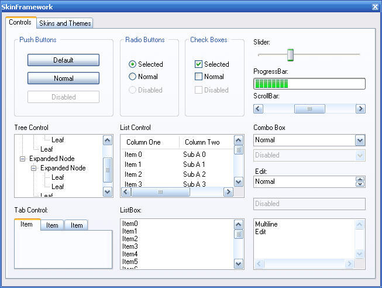Click the ScrollBar right arrow
The height and width of the screenshot is (288, 382).
360,109
